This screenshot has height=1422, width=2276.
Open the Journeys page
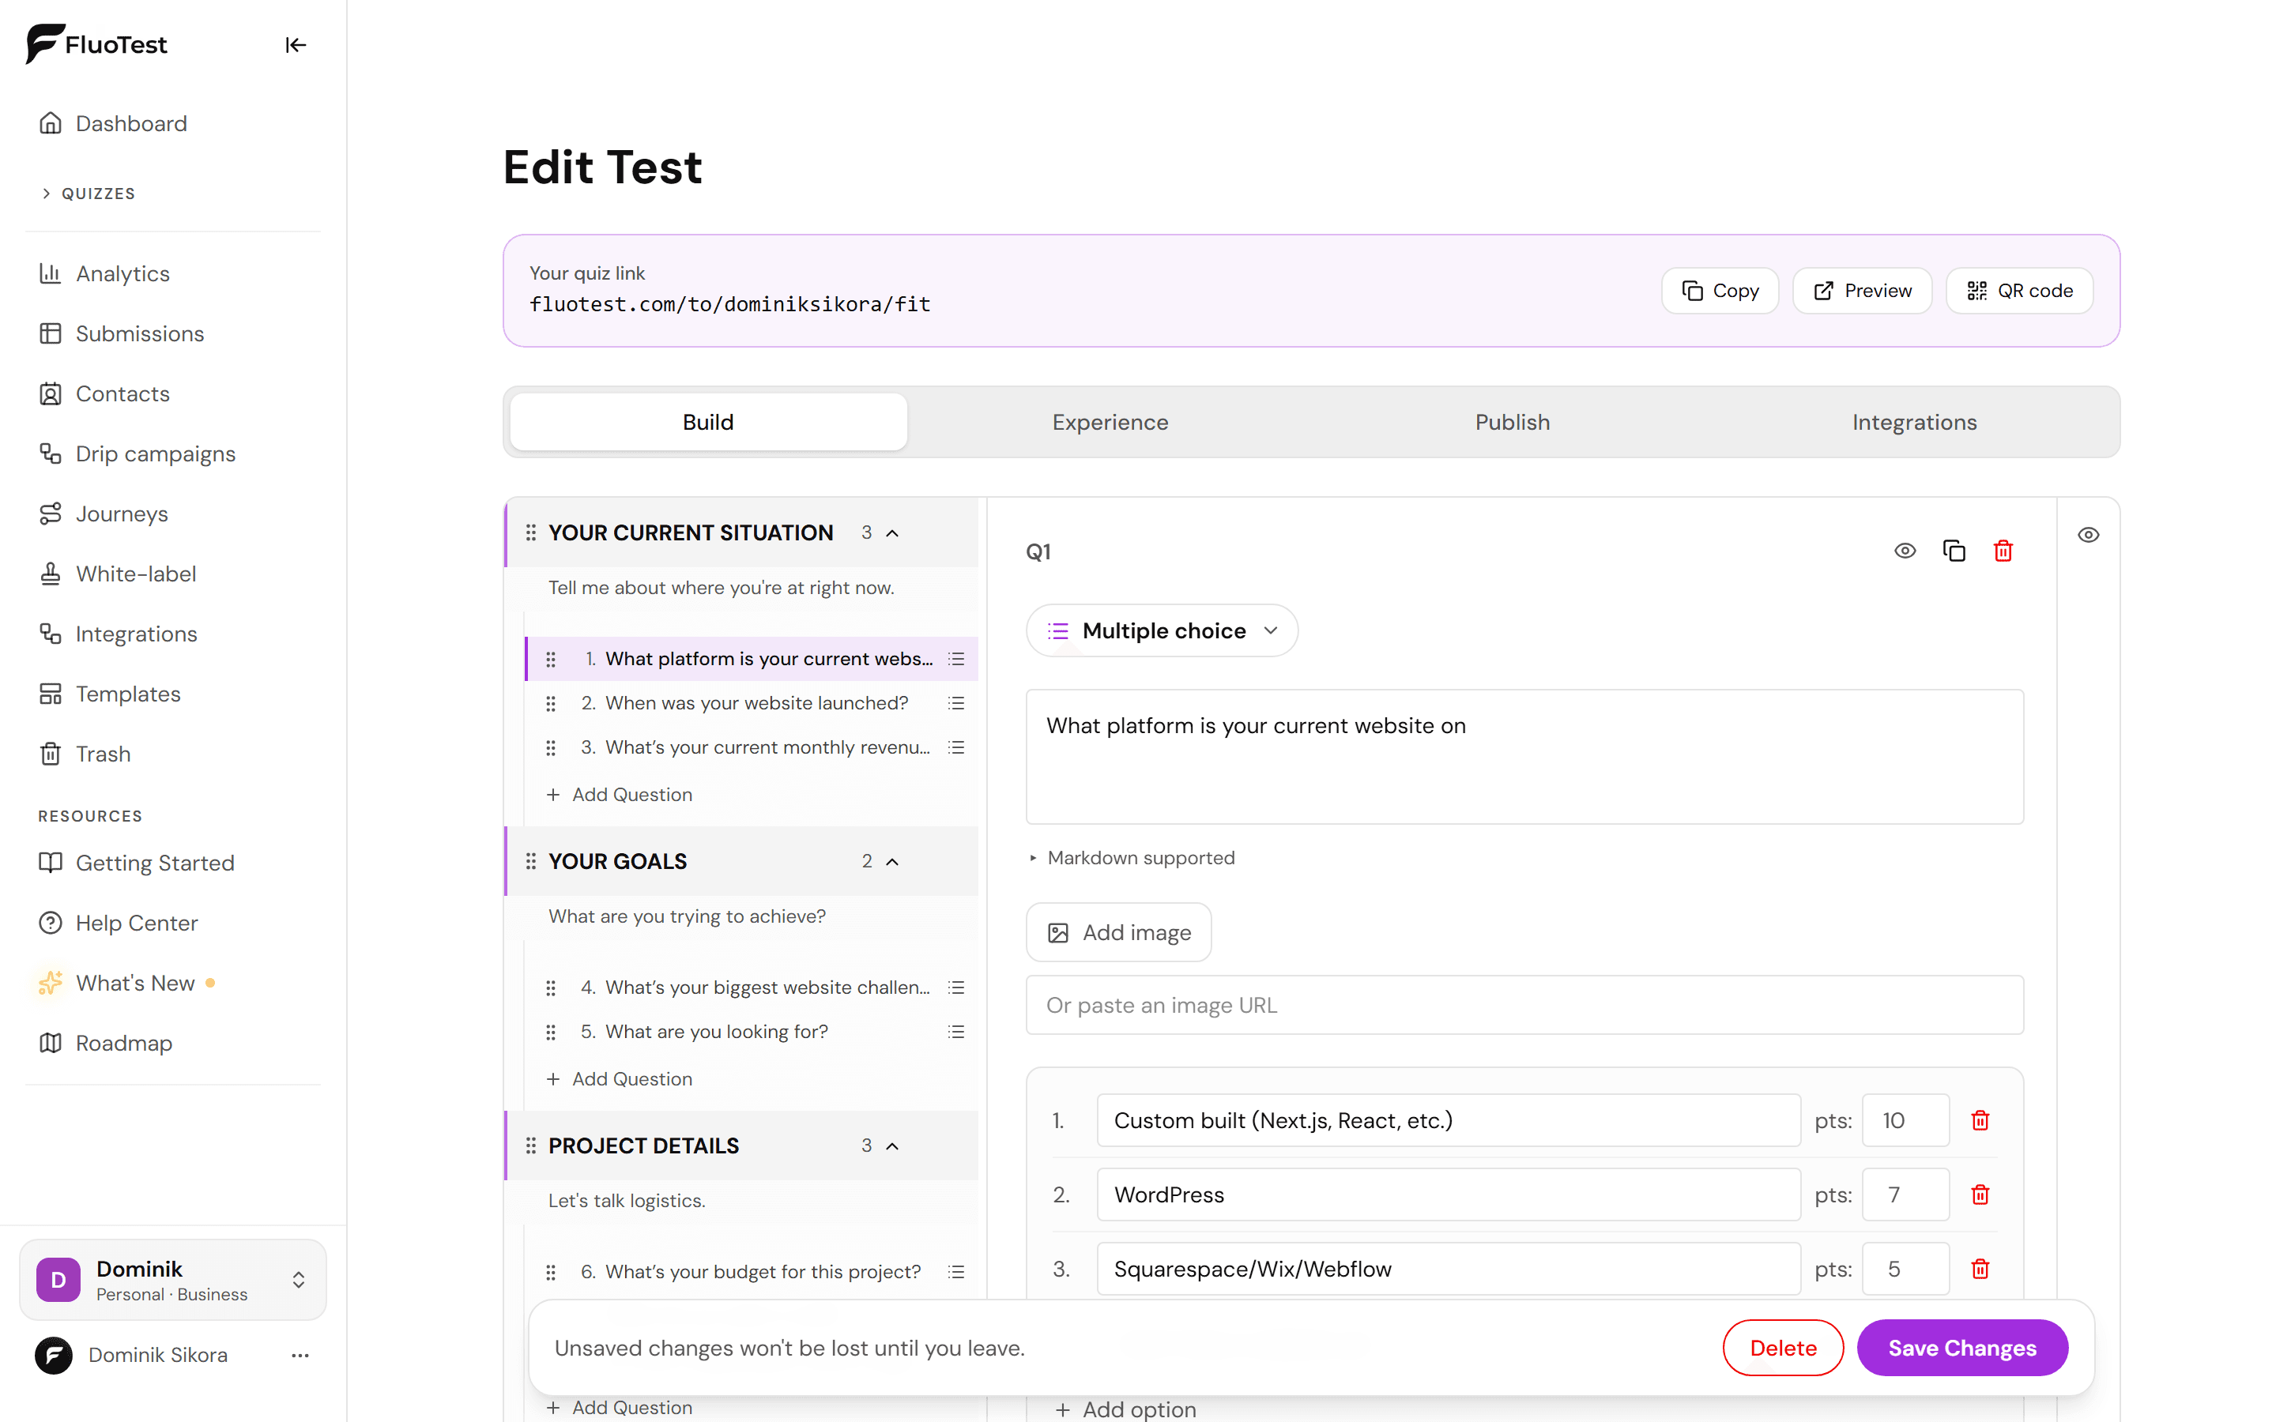click(x=104, y=513)
